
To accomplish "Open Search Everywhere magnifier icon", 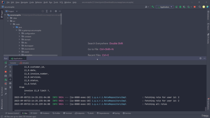I will pyautogui.click(x=200, y=7).
